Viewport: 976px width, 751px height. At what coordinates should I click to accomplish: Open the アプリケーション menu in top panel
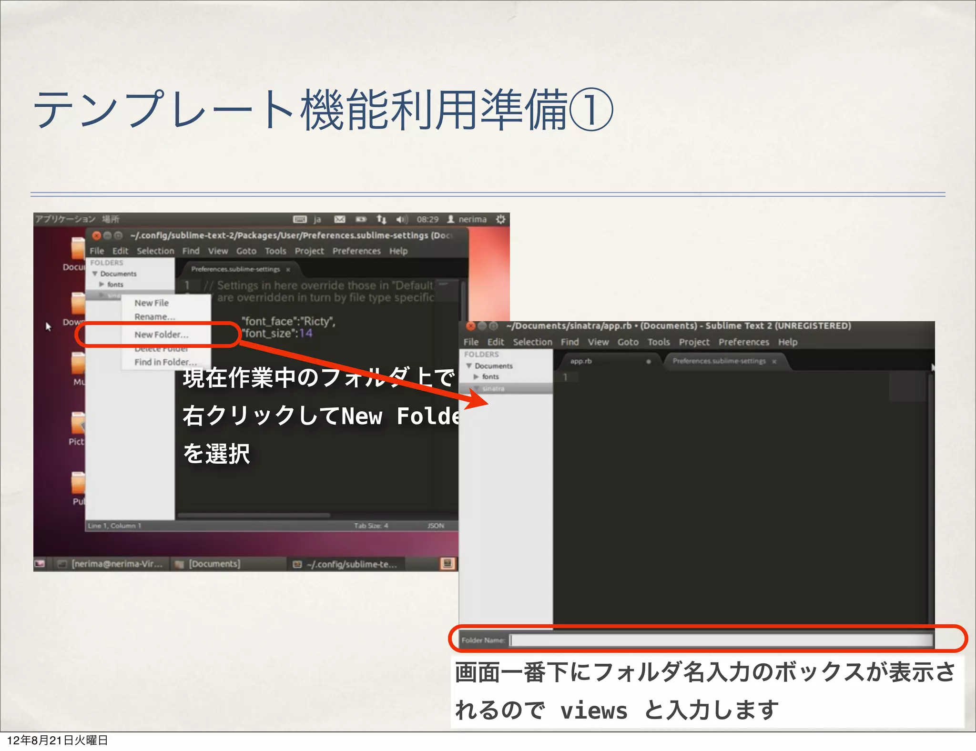[x=65, y=219]
